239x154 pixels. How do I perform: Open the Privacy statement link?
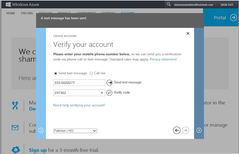pyautogui.click(x=163, y=59)
